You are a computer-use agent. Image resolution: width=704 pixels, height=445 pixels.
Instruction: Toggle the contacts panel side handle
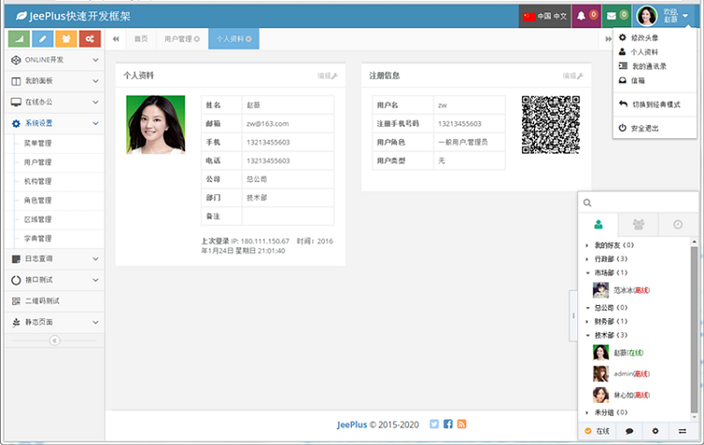[x=573, y=316]
